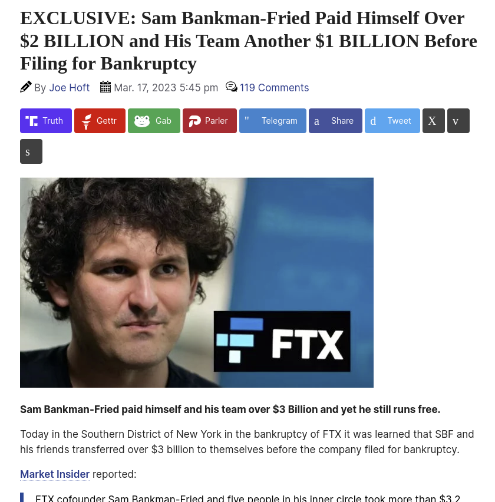The image size is (495, 502).
Task: Click the calendar date icon
Action: pyautogui.click(x=105, y=87)
